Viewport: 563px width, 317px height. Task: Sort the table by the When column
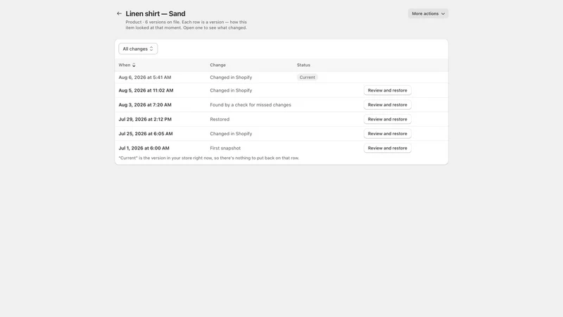click(127, 65)
